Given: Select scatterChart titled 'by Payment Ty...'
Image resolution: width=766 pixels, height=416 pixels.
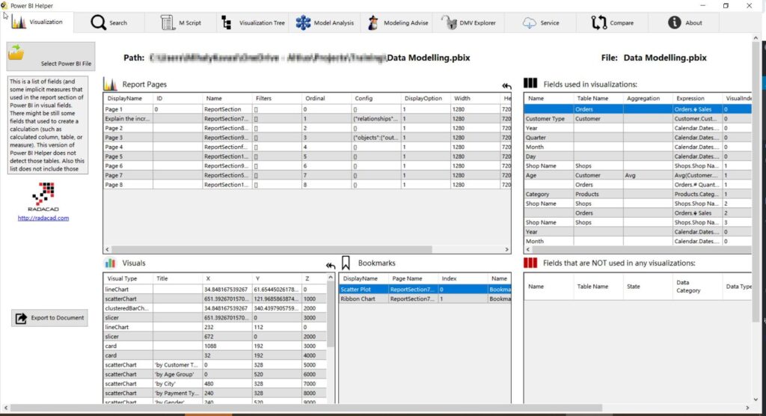Looking at the screenshot, I should pyautogui.click(x=215, y=393).
